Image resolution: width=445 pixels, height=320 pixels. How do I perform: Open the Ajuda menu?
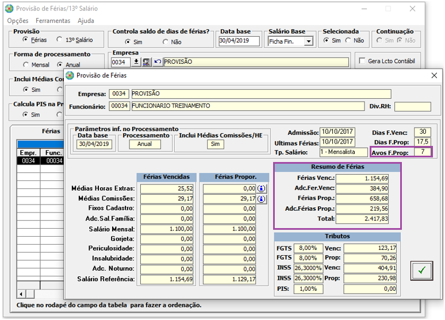pos(86,21)
